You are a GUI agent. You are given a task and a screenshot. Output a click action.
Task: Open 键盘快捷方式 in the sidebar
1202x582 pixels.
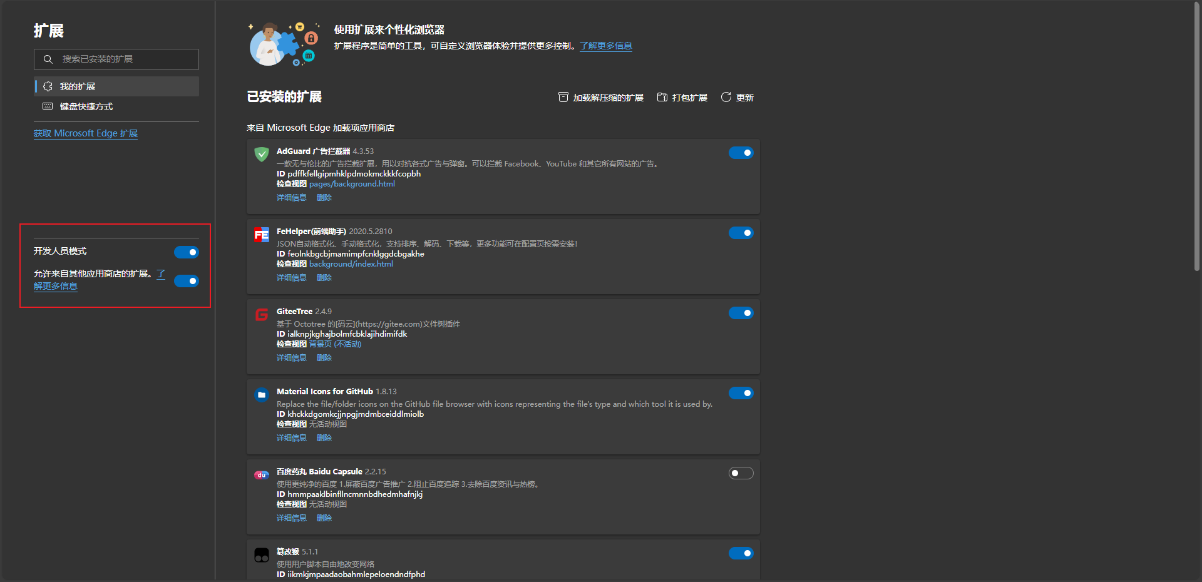coord(86,106)
